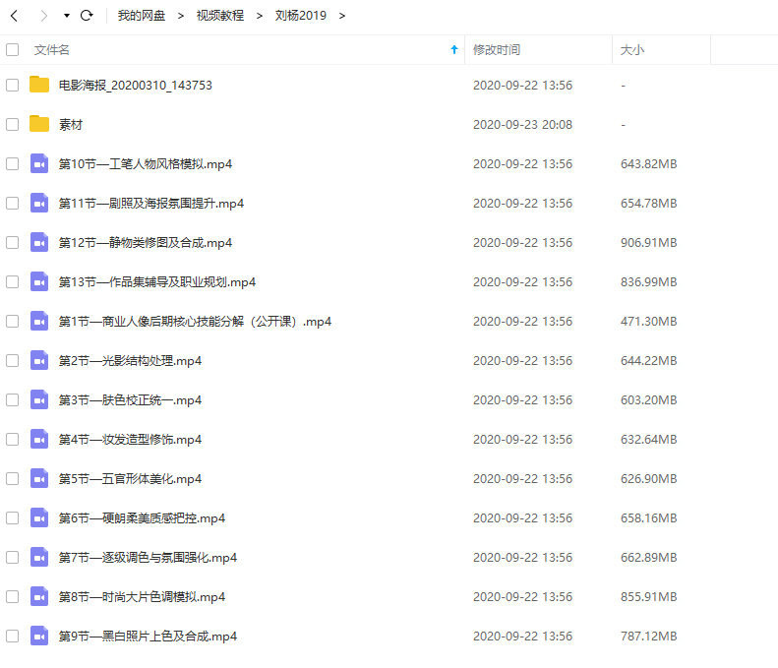Screen dimensions: 778x668
Task: Toggle the select-all checkbox in header
Action: pyautogui.click(x=12, y=49)
